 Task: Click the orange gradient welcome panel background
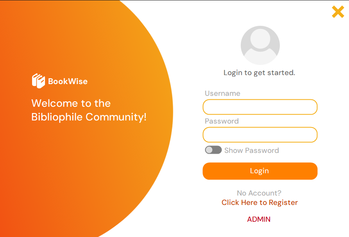tap(78, 176)
